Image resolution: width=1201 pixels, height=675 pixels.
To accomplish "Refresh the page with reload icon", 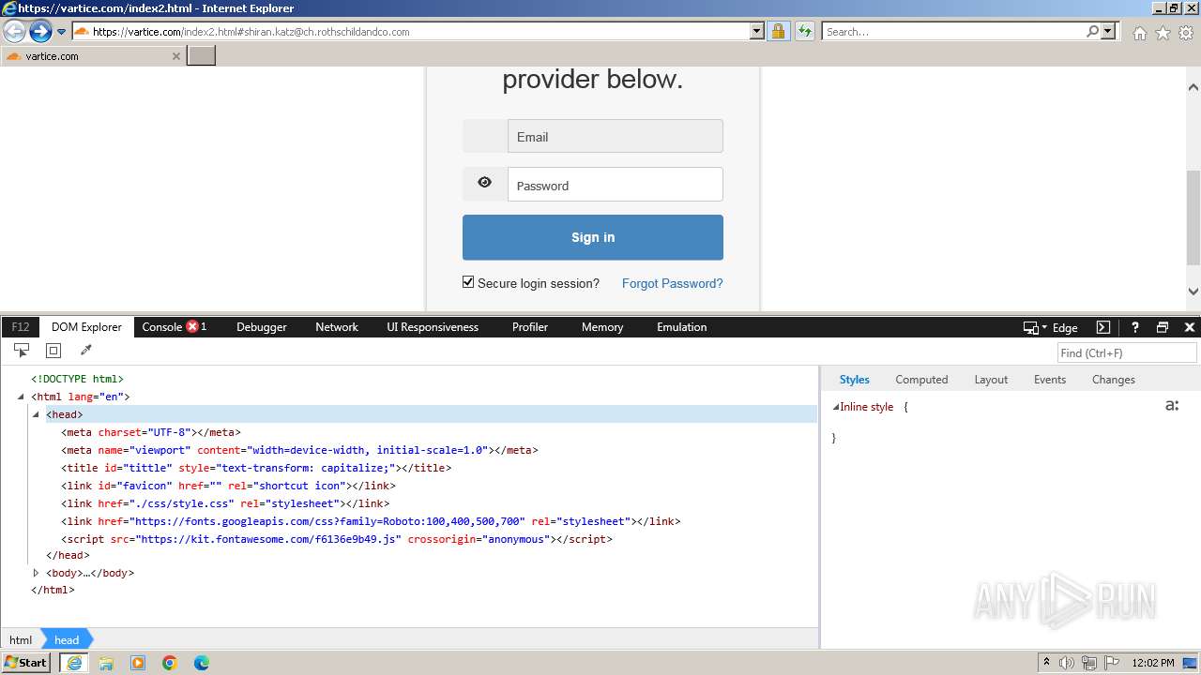I will (x=805, y=32).
